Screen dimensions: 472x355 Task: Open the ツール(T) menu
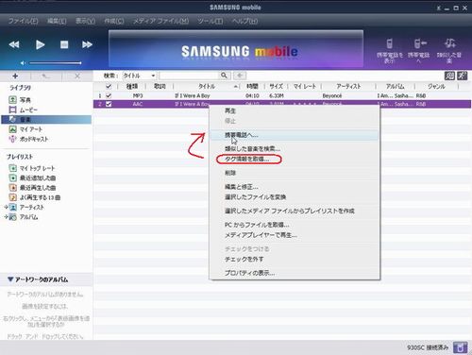[211, 21]
